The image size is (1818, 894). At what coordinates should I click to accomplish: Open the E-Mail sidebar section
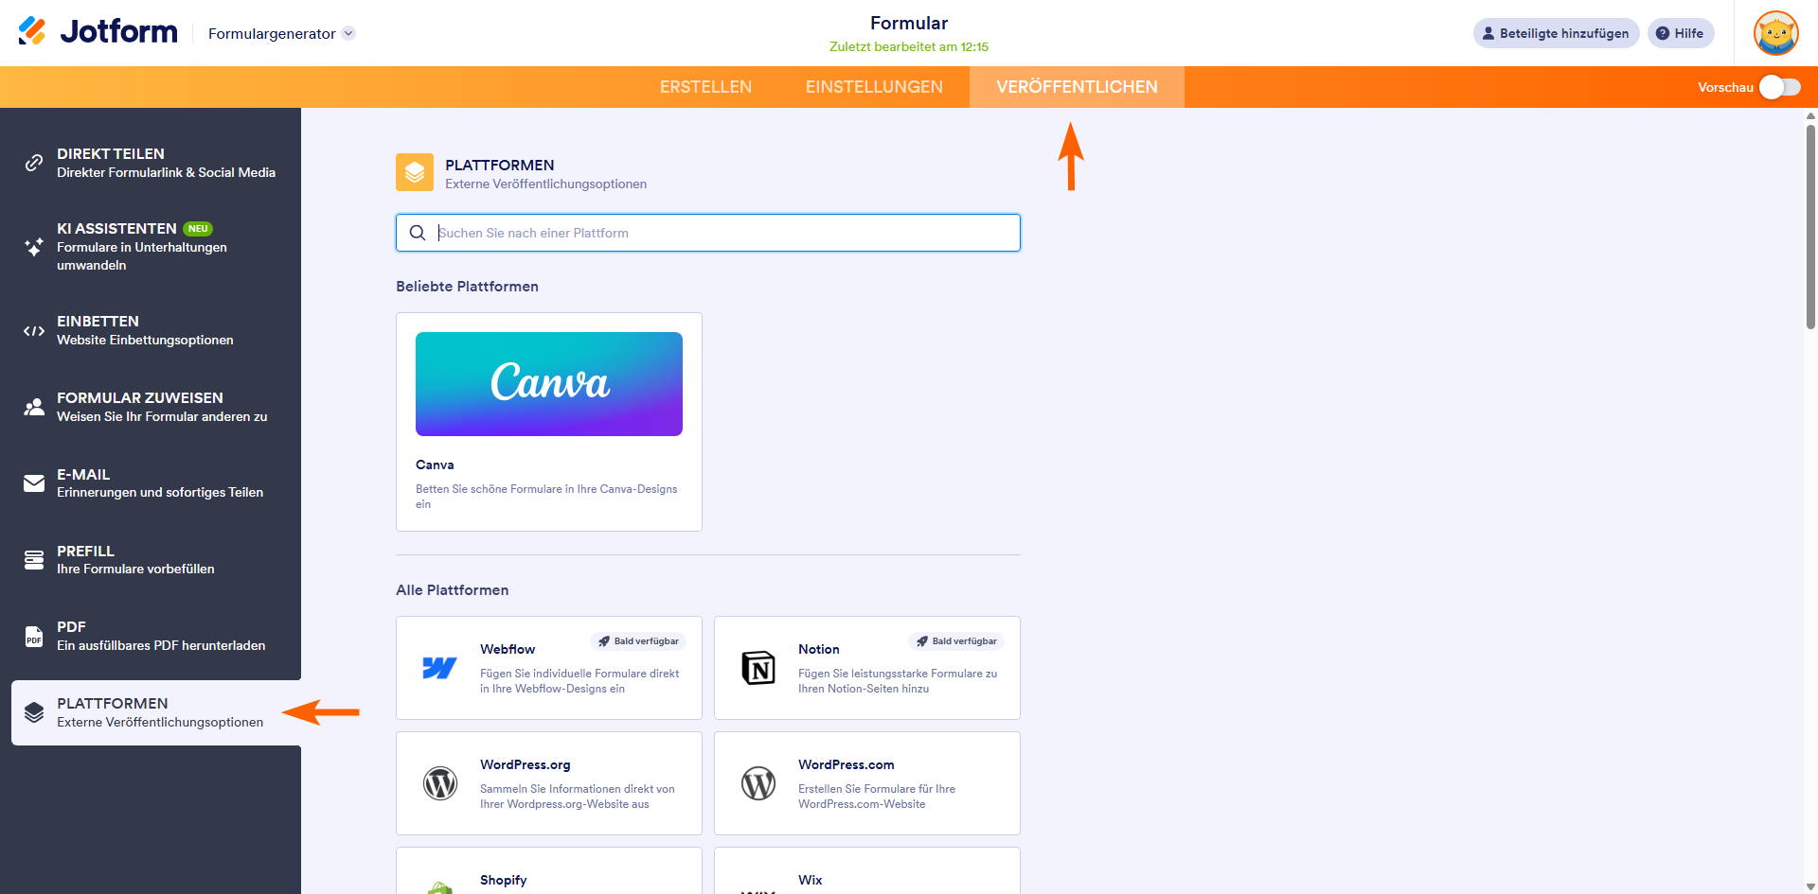156,483
